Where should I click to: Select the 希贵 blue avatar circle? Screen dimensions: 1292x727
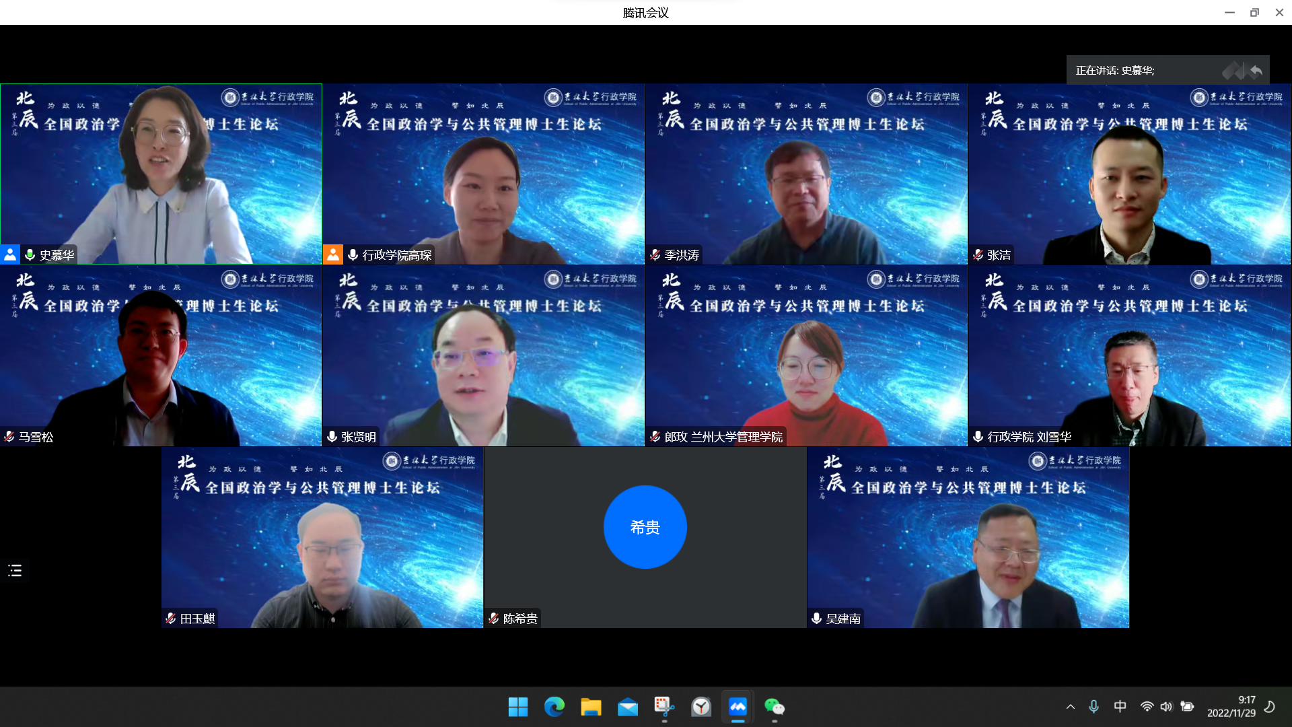click(645, 527)
